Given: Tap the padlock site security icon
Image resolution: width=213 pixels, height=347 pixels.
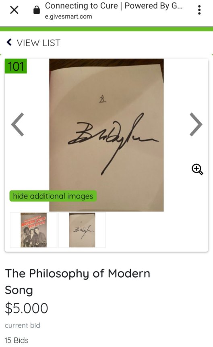Looking at the screenshot, I should [37, 10].
